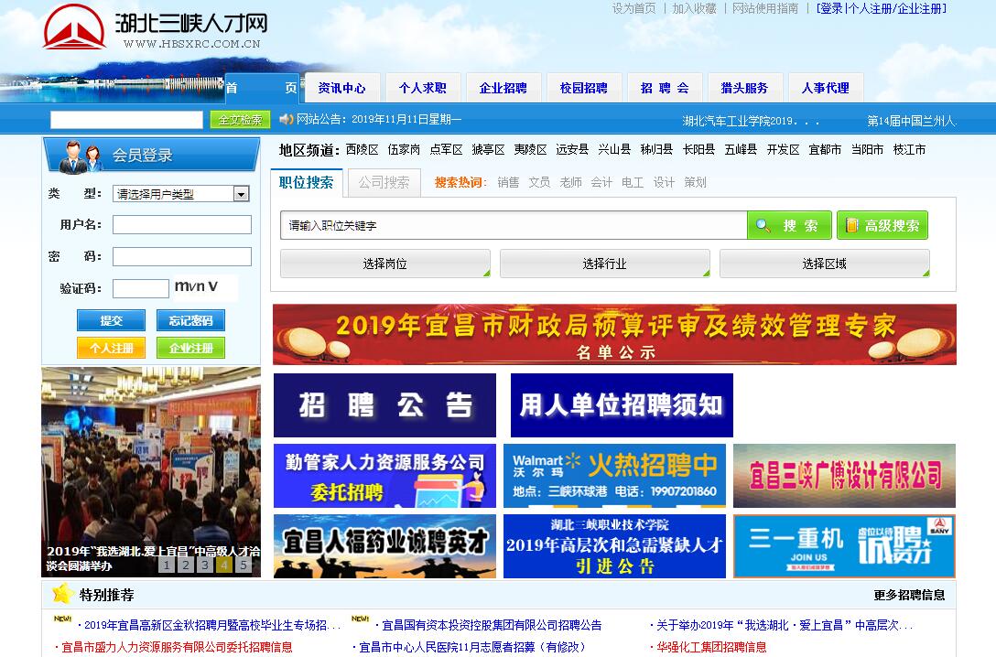This screenshot has height=657, width=996.
Task: Click the green 企业注册 button
Action: tap(190, 349)
